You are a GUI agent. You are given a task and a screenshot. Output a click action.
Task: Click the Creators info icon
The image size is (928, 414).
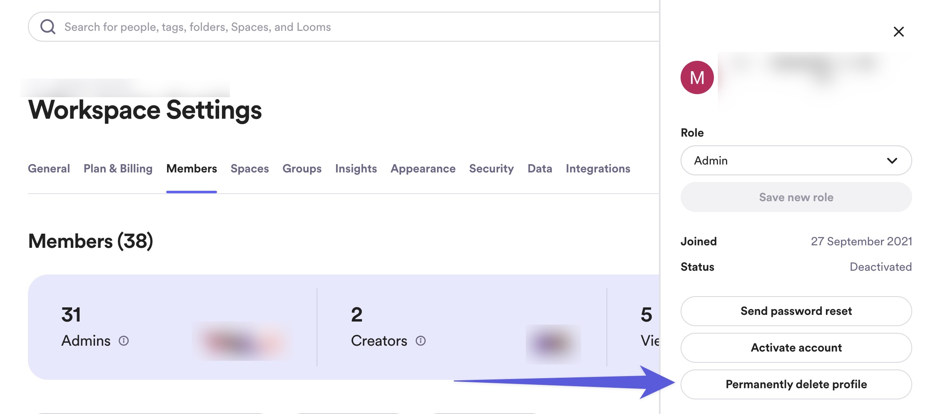click(421, 341)
